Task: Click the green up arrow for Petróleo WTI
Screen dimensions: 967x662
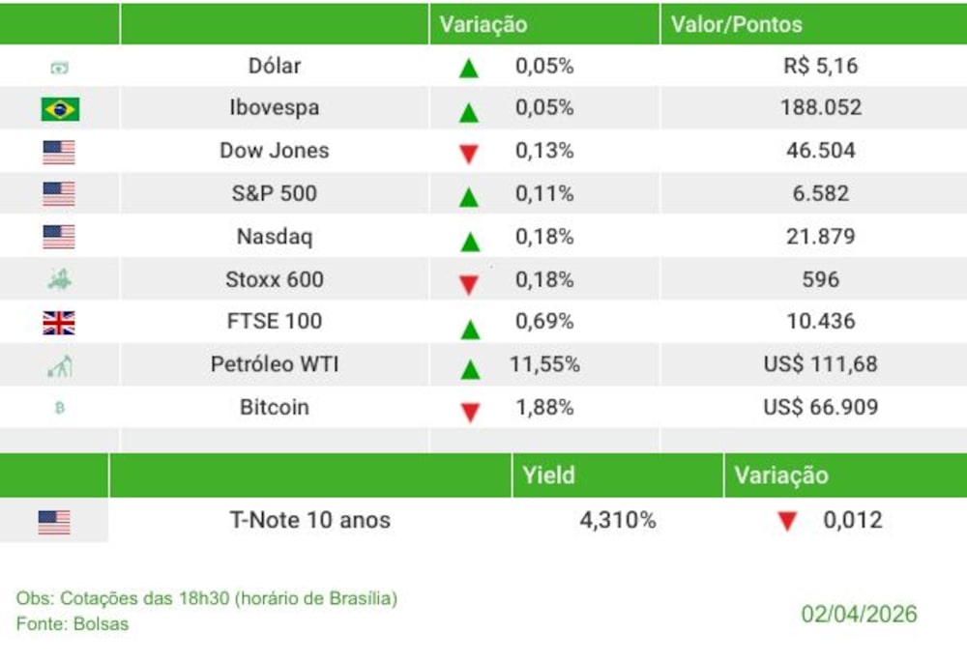Action: click(470, 368)
